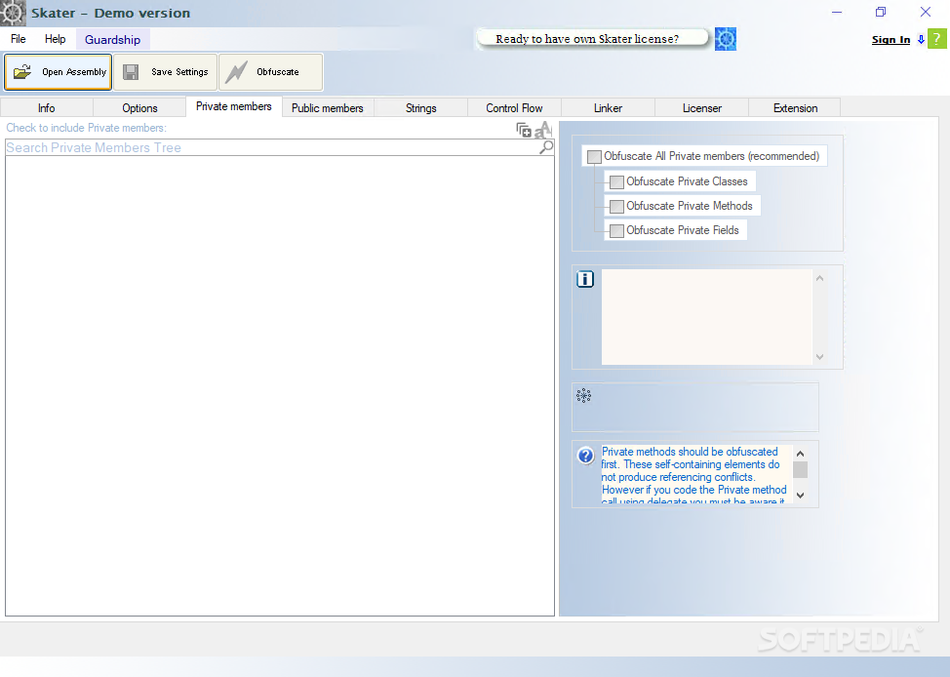The height and width of the screenshot is (677, 950).
Task: Open the File menu
Action: click(19, 39)
